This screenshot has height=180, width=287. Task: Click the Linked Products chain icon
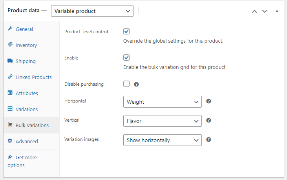(10, 77)
